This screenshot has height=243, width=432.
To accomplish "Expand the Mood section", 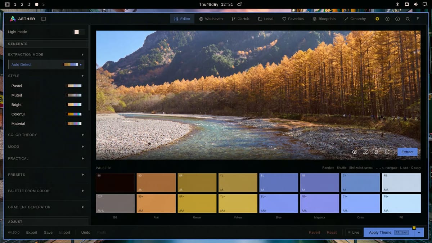I will click(x=46, y=147).
